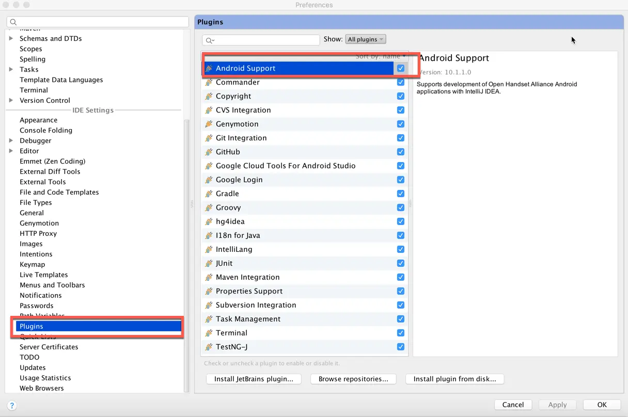
Task: Click the plugin icon beside Terminal plugin
Action: 209,333
